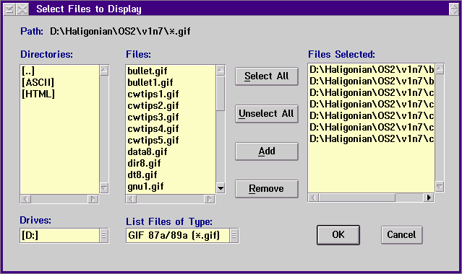Click the Unselect All button
This screenshot has width=462, height=274.
point(267,114)
